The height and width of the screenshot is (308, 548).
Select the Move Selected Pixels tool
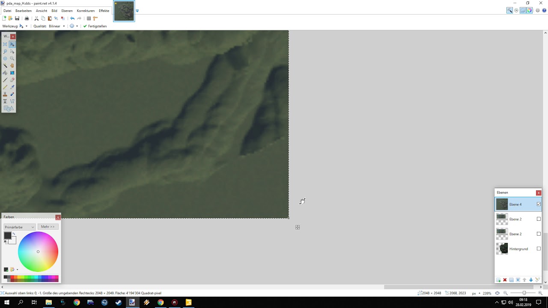pyautogui.click(x=12, y=44)
